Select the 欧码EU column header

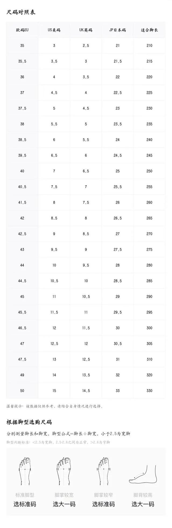(x=22, y=30)
